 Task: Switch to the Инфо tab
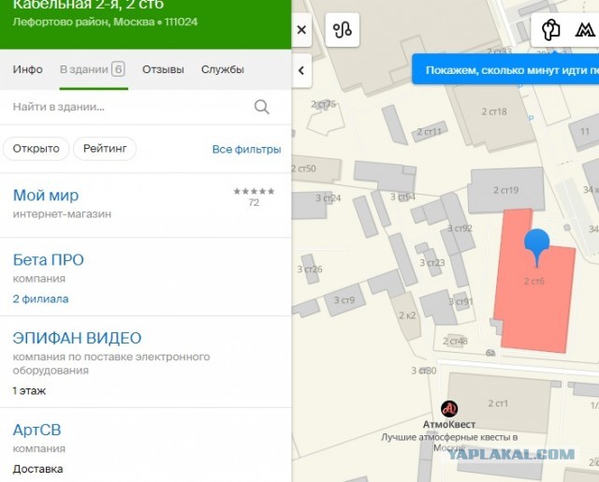tap(27, 69)
